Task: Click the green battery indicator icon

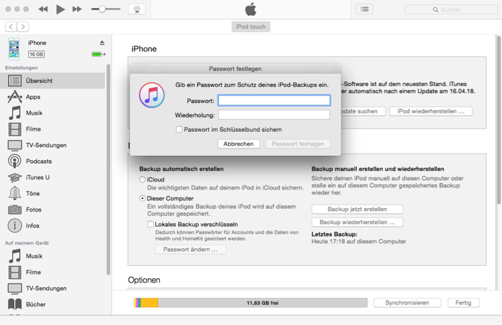Action: coord(98,54)
